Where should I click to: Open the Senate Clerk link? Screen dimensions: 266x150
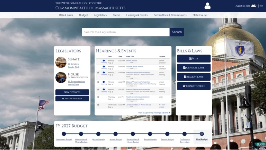coord(73,67)
